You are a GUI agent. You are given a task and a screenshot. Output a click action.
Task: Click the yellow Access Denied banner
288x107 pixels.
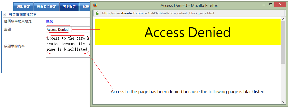(x=187, y=32)
